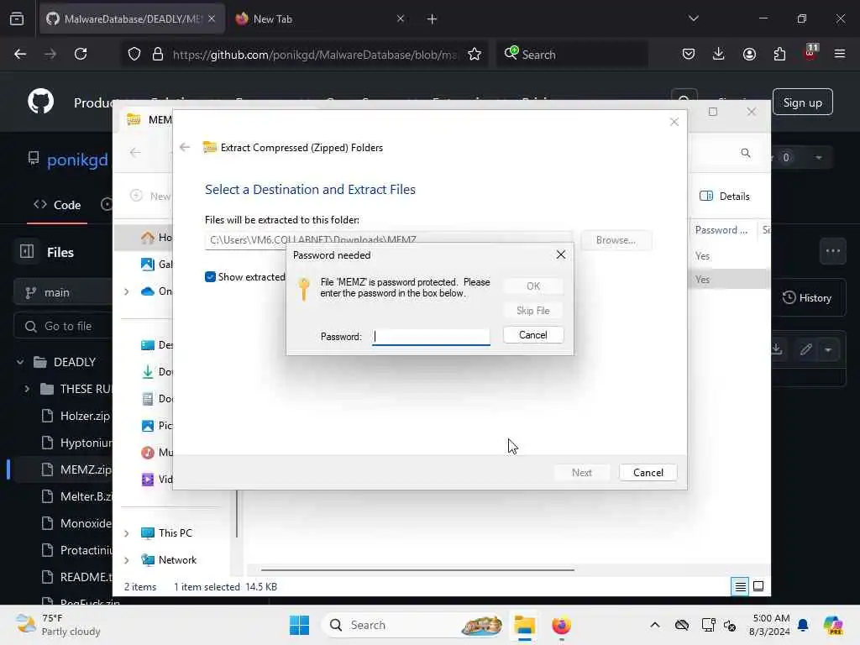The width and height of the screenshot is (860, 645).
Task: Open the clock showing 5:00 AM
Action: coord(771,625)
